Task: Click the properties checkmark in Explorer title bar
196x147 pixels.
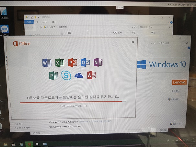Action: pos(32,17)
